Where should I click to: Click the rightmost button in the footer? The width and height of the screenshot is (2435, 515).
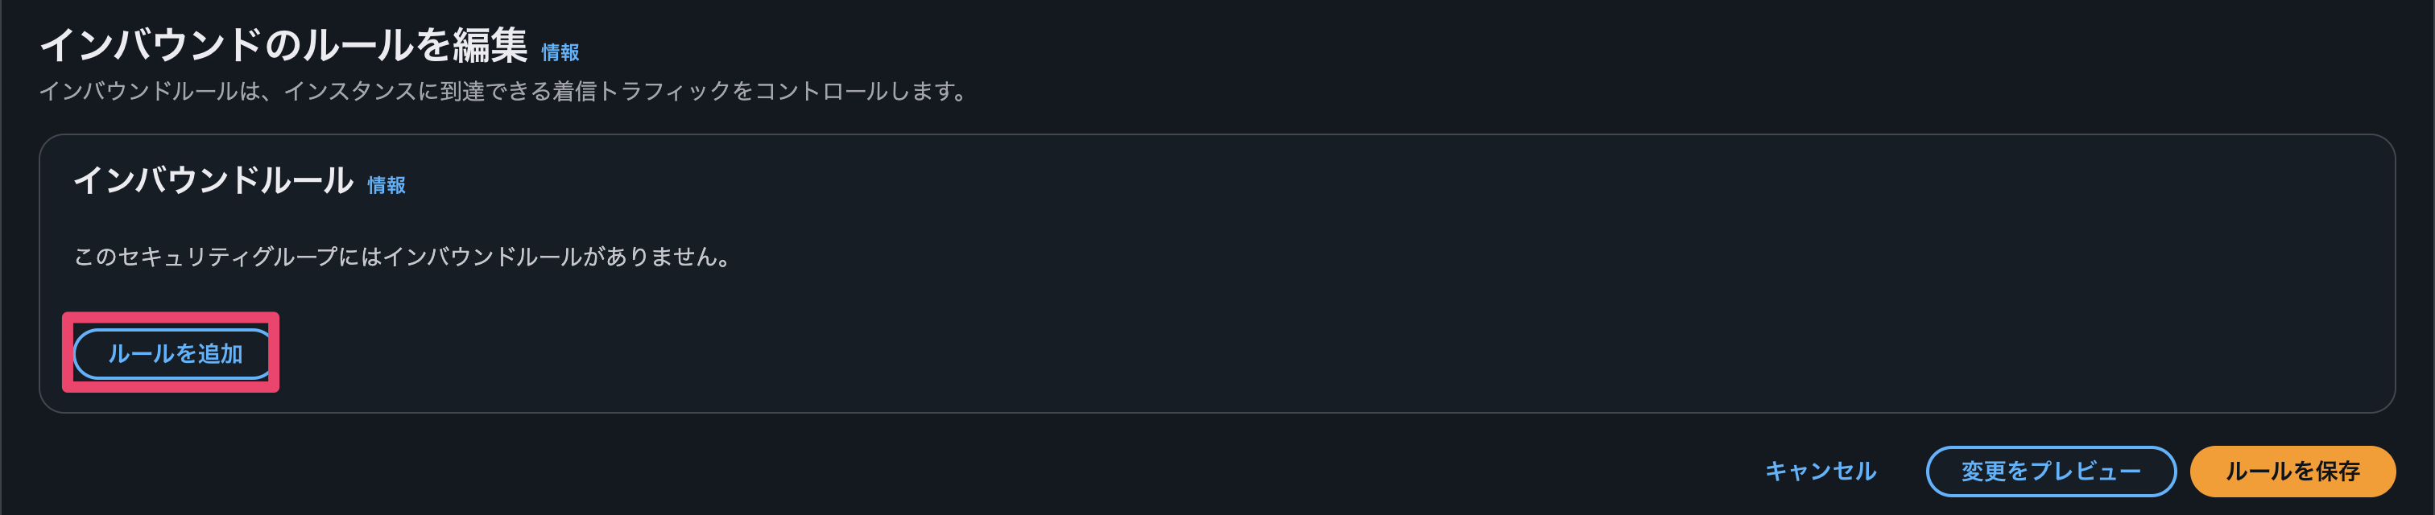pos(2292,471)
